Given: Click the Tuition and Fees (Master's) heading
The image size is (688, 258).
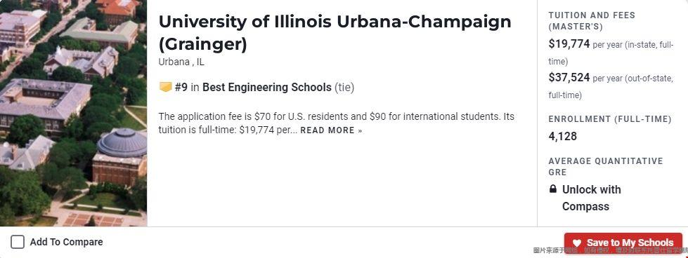Looking at the screenshot, I should pyautogui.click(x=592, y=21).
